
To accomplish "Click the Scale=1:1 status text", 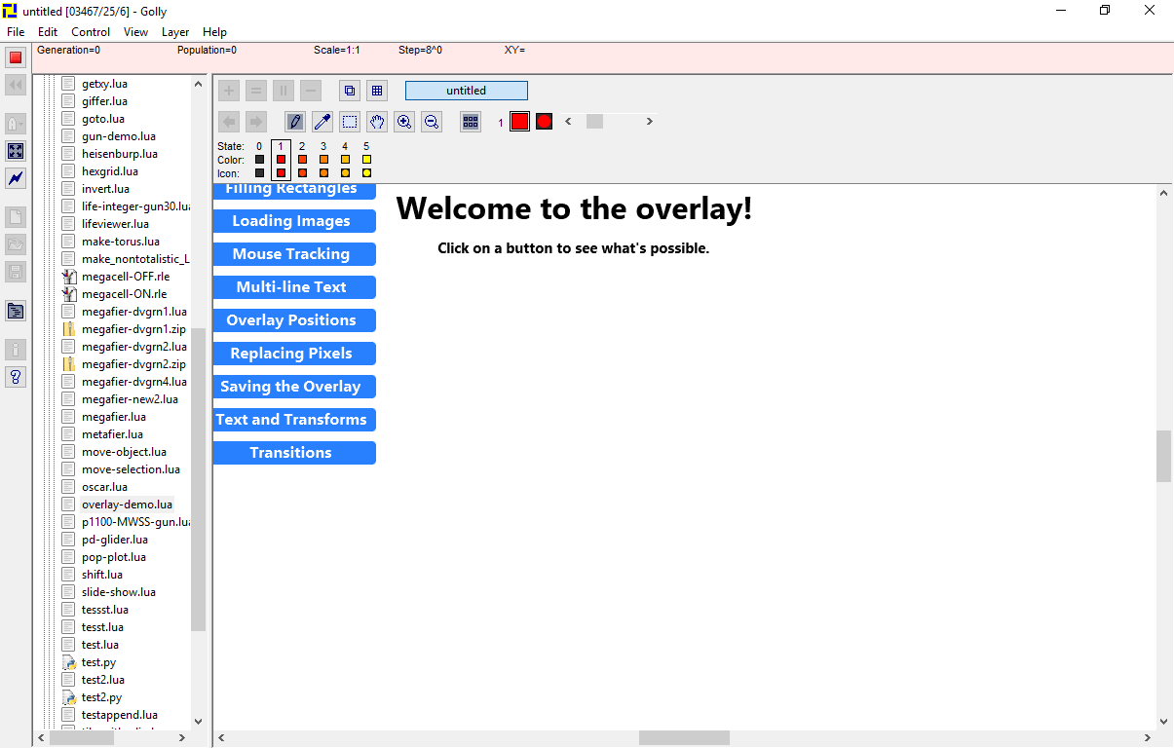I will pos(337,50).
